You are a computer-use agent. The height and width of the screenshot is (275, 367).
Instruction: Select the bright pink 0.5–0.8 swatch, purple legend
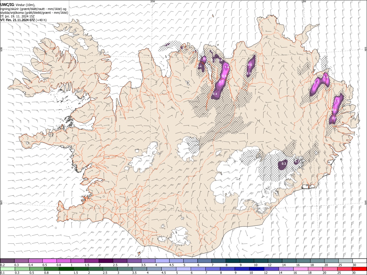point(49,261)
